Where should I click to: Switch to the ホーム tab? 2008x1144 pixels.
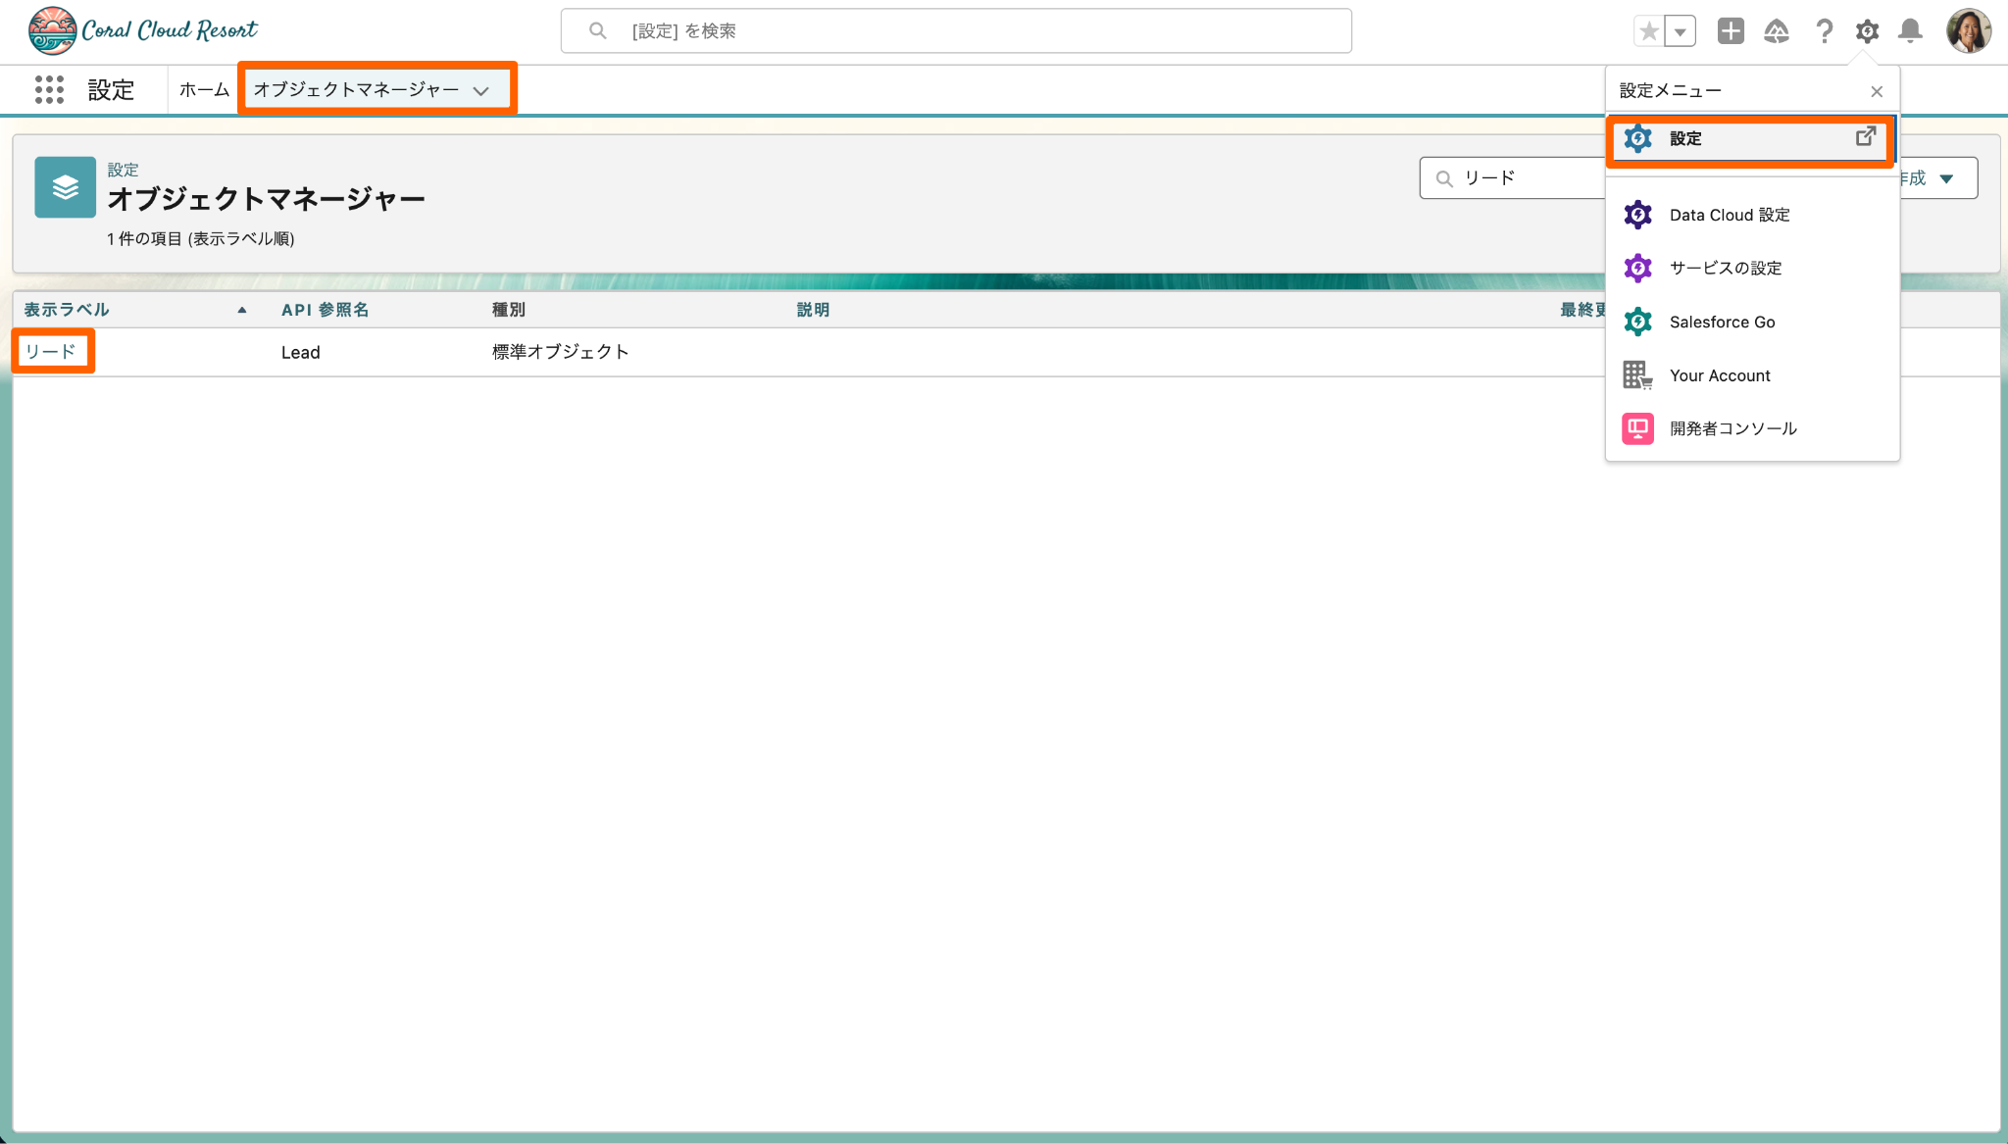tap(204, 89)
